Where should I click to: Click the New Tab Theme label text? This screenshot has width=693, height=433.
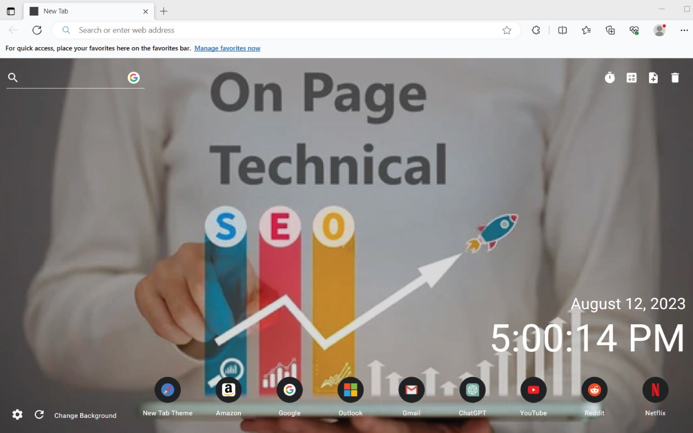pos(167,413)
